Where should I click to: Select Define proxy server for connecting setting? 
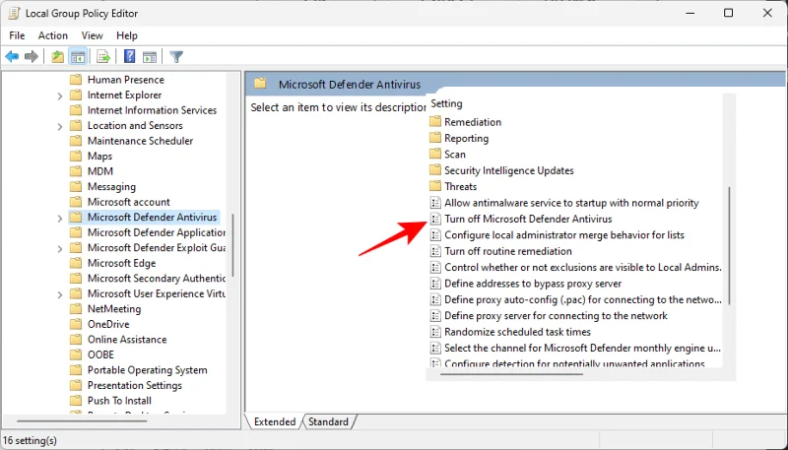(x=556, y=316)
